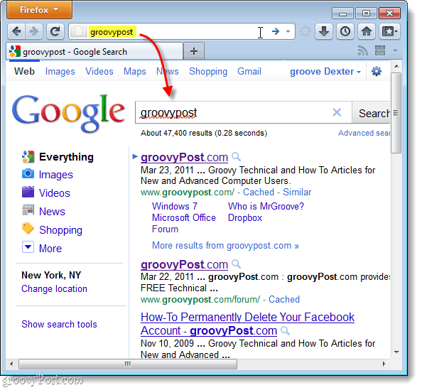This screenshot has height=390, width=422.
Task: Open a new tab with plus button
Action: click(x=194, y=51)
